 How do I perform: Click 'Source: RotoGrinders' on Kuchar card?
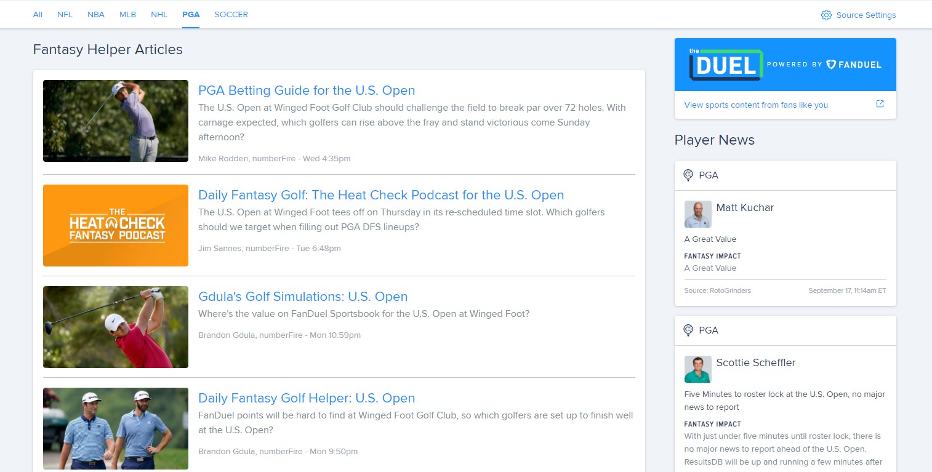click(717, 290)
